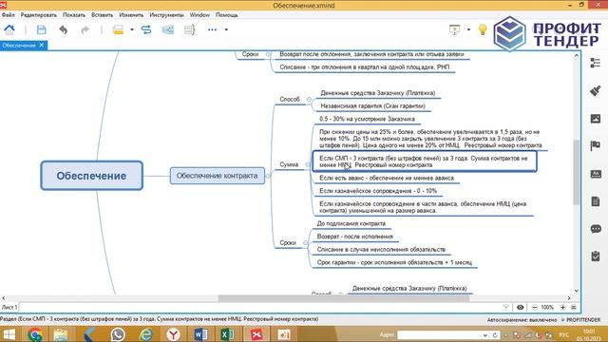Open the Home screen icon in toolbar
This screenshot has width=608, height=342.
point(9,29)
